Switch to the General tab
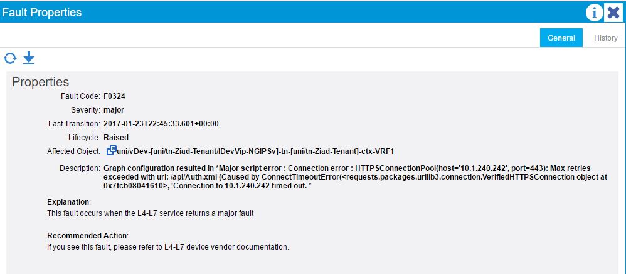This screenshot has width=626, height=274. [561, 38]
